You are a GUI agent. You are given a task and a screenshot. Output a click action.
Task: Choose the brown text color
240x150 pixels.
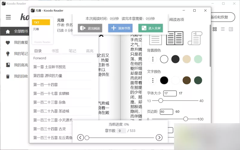(187, 80)
